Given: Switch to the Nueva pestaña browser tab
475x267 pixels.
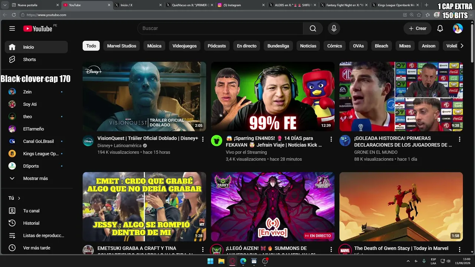Looking at the screenshot, I should tap(35, 5).
